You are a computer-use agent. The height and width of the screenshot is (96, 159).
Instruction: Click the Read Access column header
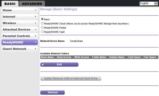coord(64,57)
